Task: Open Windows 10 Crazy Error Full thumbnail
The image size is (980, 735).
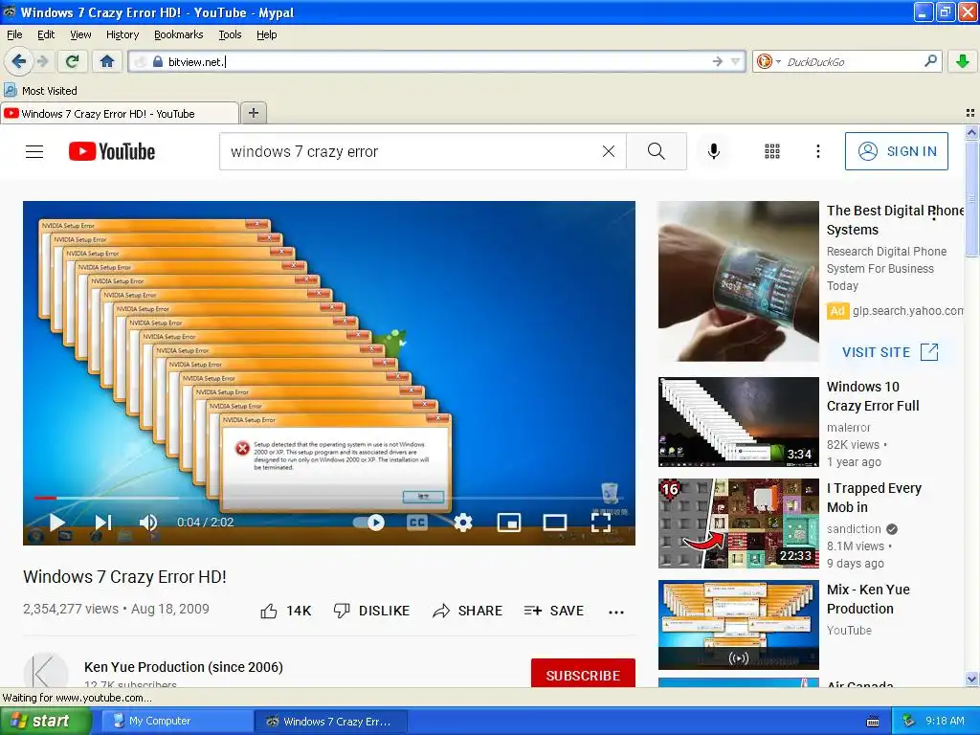Action: [738, 422]
